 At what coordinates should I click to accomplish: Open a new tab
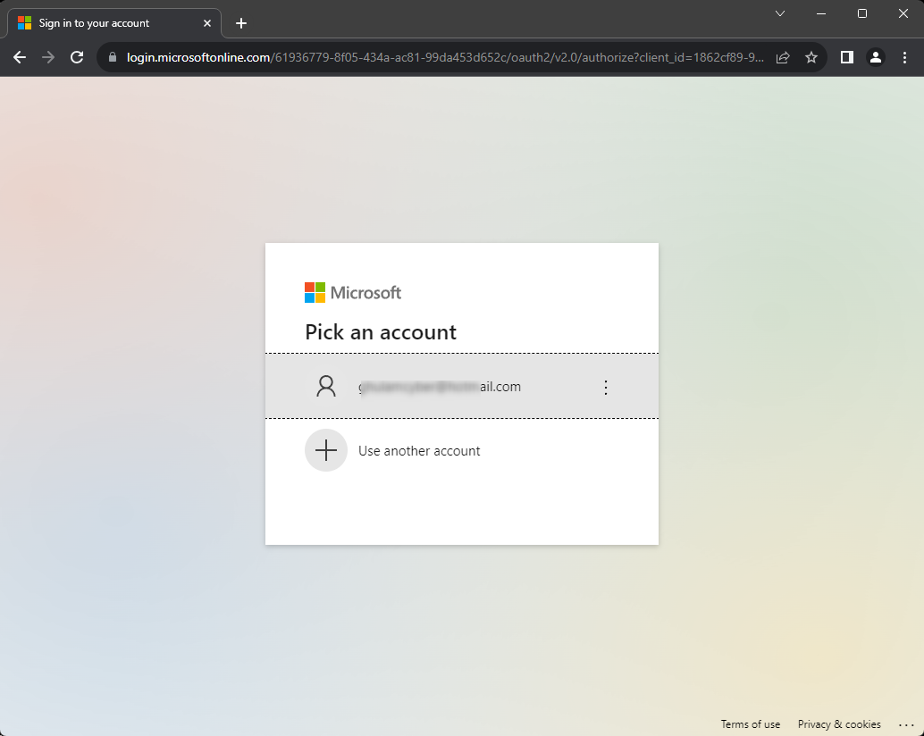[x=241, y=23]
